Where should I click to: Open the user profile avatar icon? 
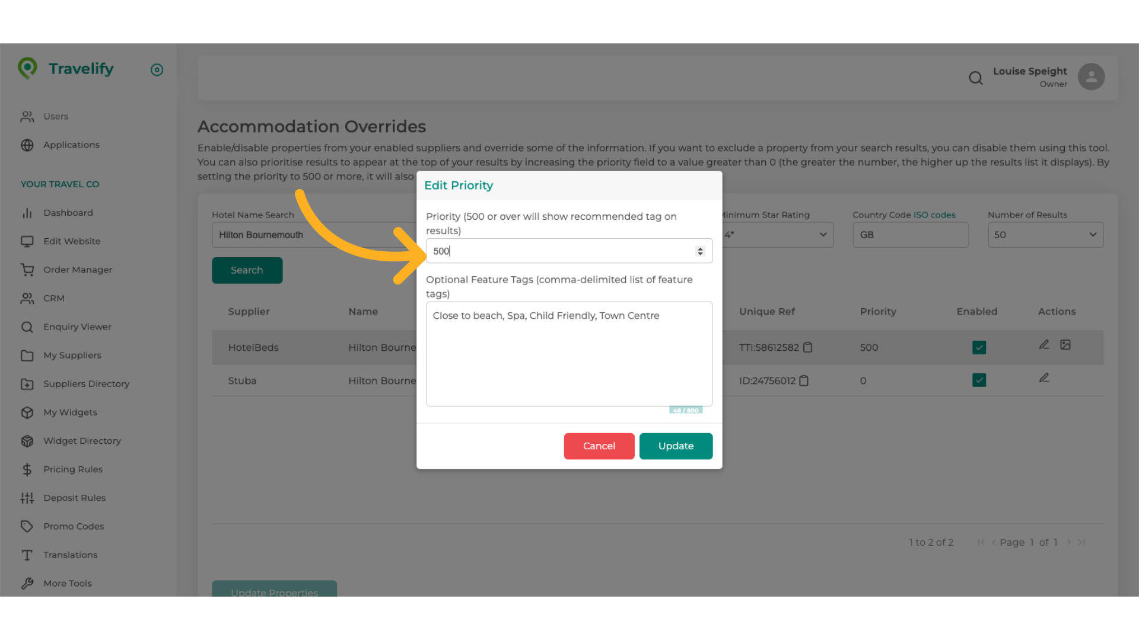[1091, 77]
